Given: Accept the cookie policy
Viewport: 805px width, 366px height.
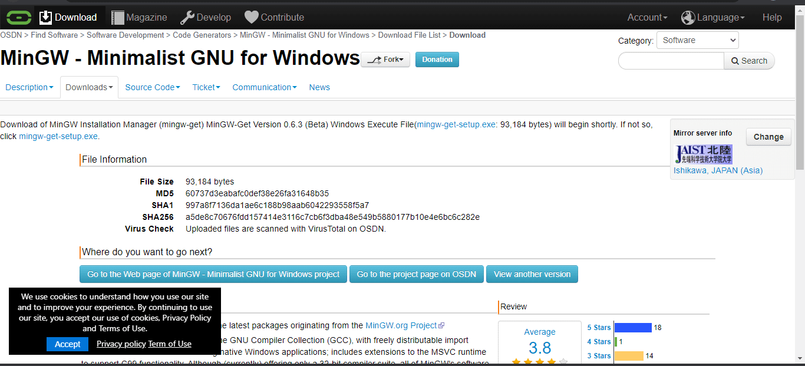Looking at the screenshot, I should [x=67, y=344].
